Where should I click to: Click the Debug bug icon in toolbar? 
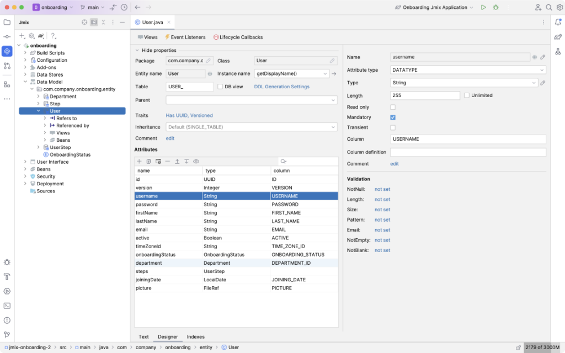[496, 7]
